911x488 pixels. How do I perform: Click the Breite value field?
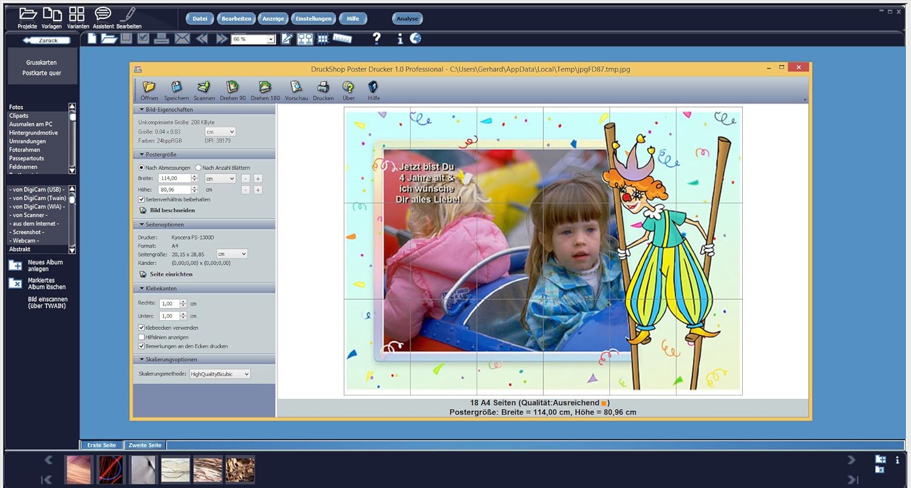[x=174, y=179]
